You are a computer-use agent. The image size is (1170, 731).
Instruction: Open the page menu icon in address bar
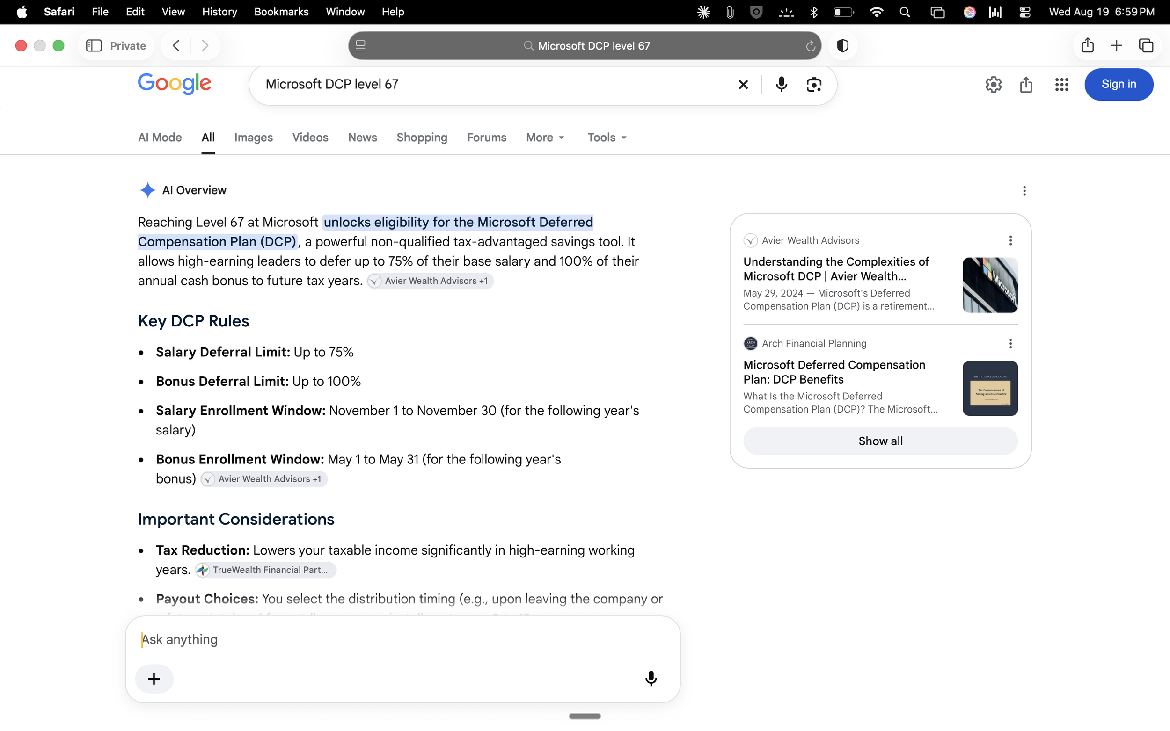360,45
